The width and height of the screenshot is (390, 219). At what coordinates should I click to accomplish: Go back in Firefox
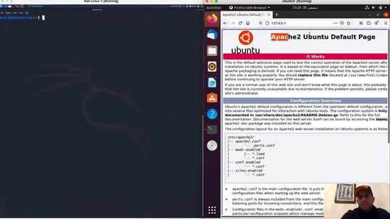coord(225,23)
